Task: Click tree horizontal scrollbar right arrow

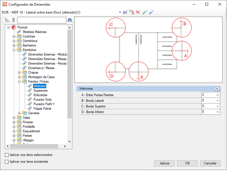Action: [65, 146]
